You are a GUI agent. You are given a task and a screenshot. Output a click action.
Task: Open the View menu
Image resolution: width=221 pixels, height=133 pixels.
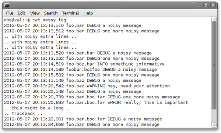point(35,13)
